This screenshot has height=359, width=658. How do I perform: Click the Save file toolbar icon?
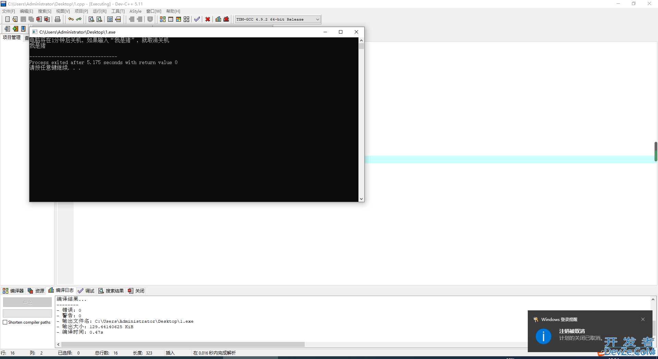[23, 19]
